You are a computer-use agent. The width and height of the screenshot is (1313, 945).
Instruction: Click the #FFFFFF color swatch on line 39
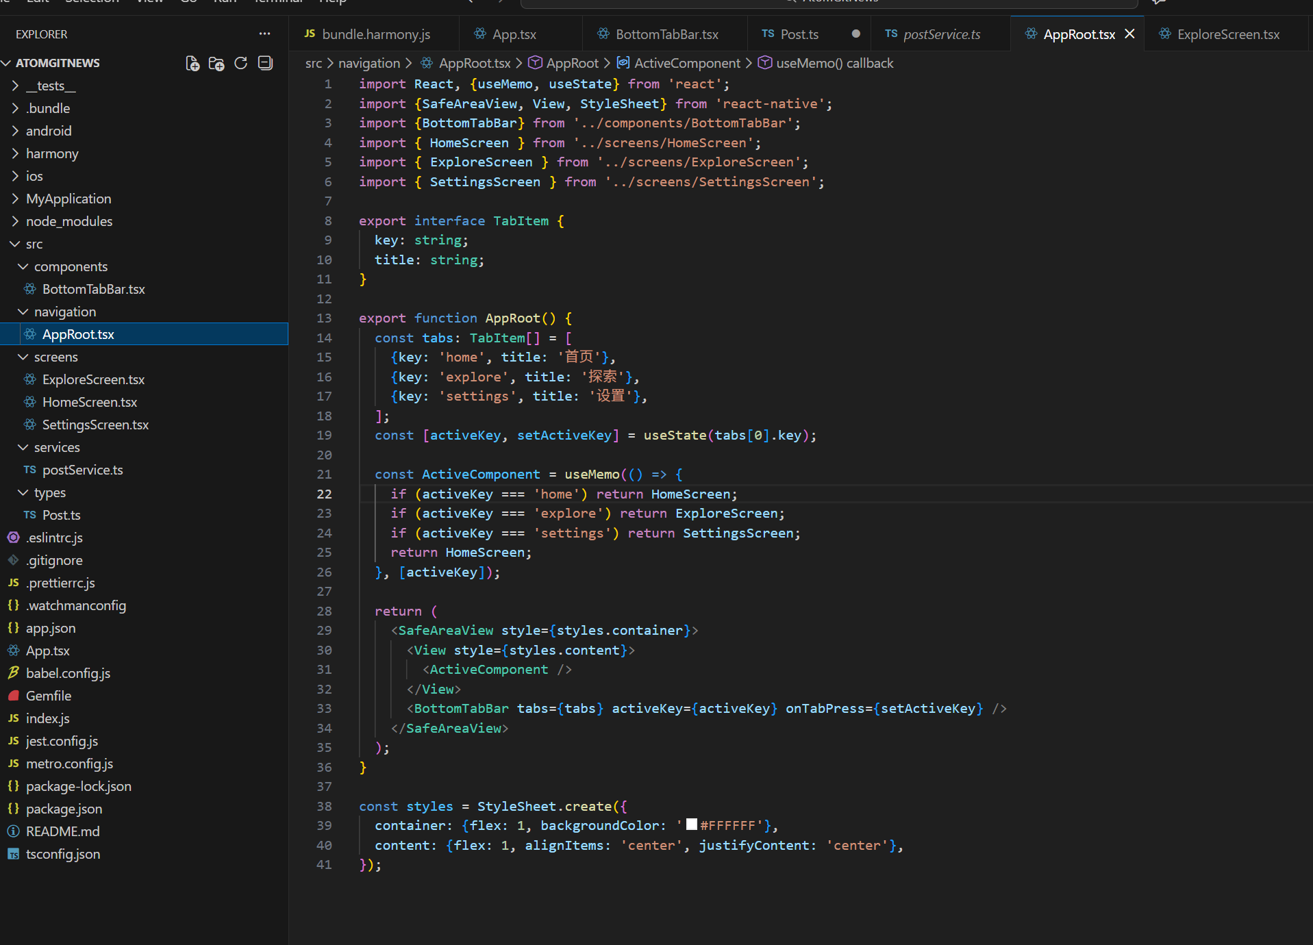692,824
